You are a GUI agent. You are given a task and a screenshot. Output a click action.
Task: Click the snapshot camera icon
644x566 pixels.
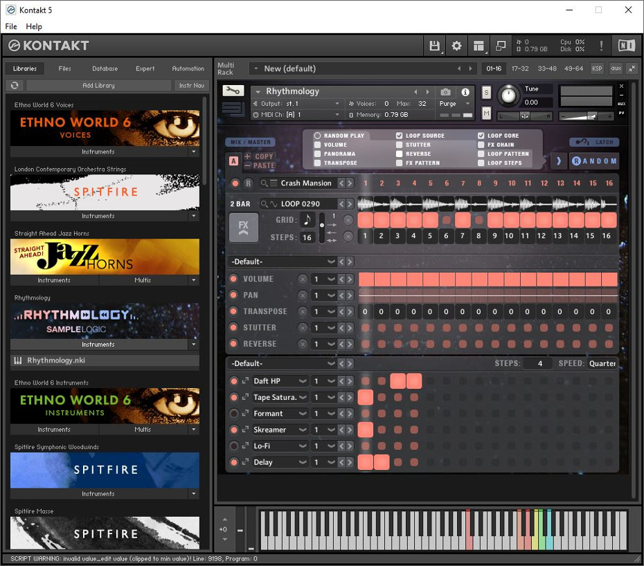(445, 92)
